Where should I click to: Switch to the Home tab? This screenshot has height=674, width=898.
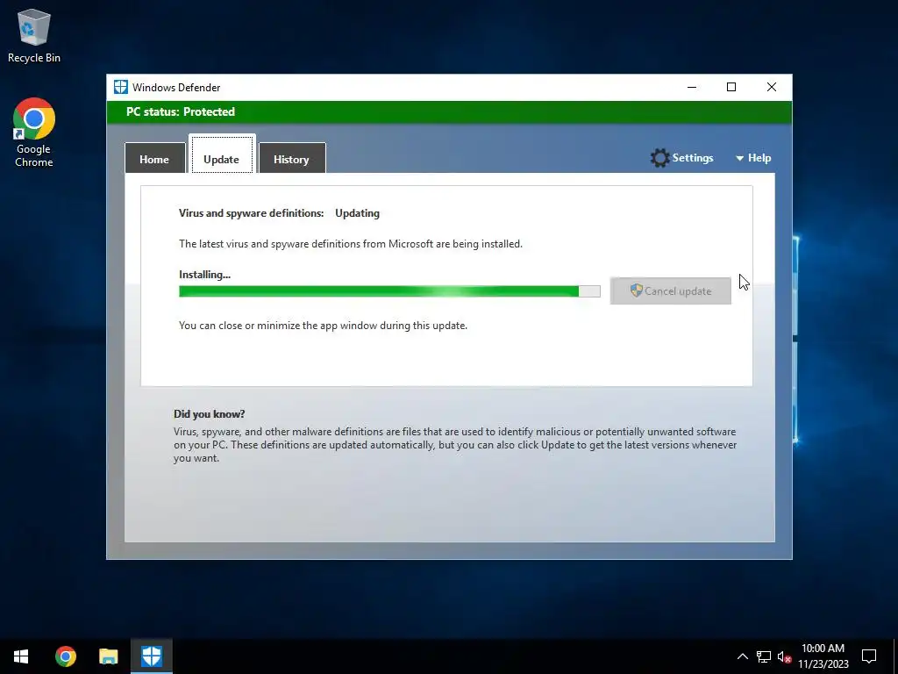pyautogui.click(x=154, y=158)
